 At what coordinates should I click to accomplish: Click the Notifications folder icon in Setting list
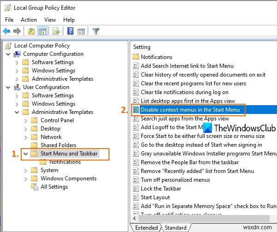136,57
